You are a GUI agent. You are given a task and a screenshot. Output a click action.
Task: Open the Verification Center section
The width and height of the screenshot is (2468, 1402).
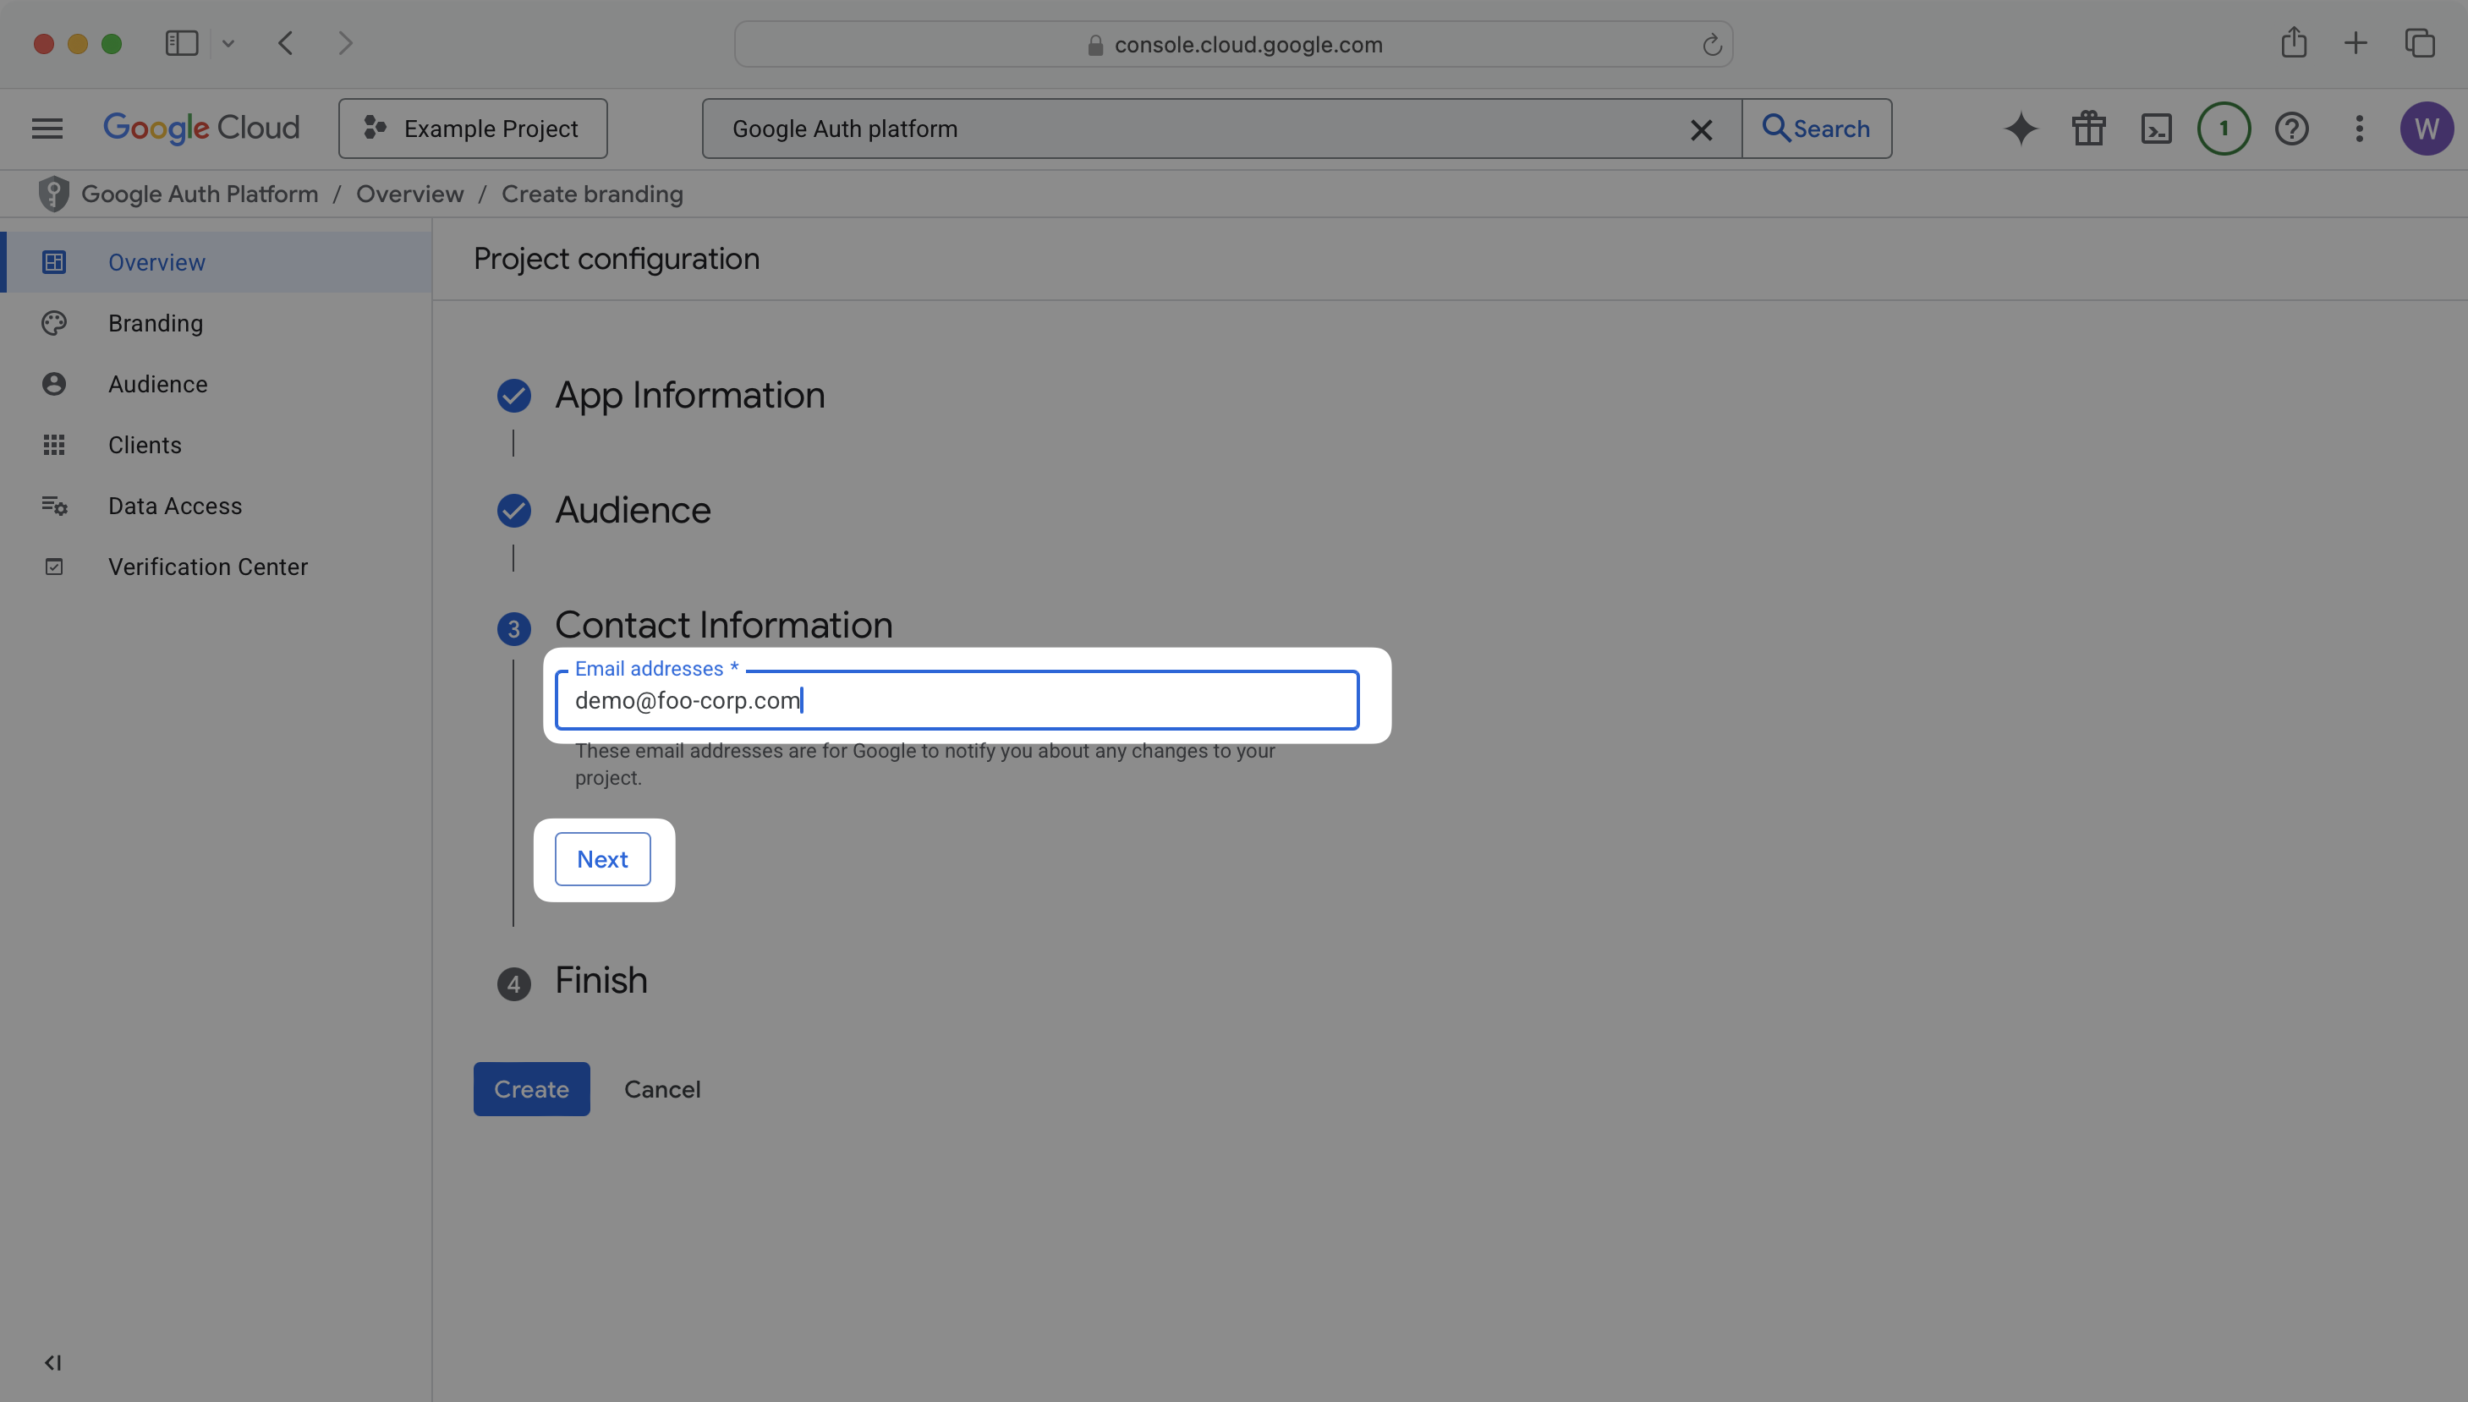(207, 567)
